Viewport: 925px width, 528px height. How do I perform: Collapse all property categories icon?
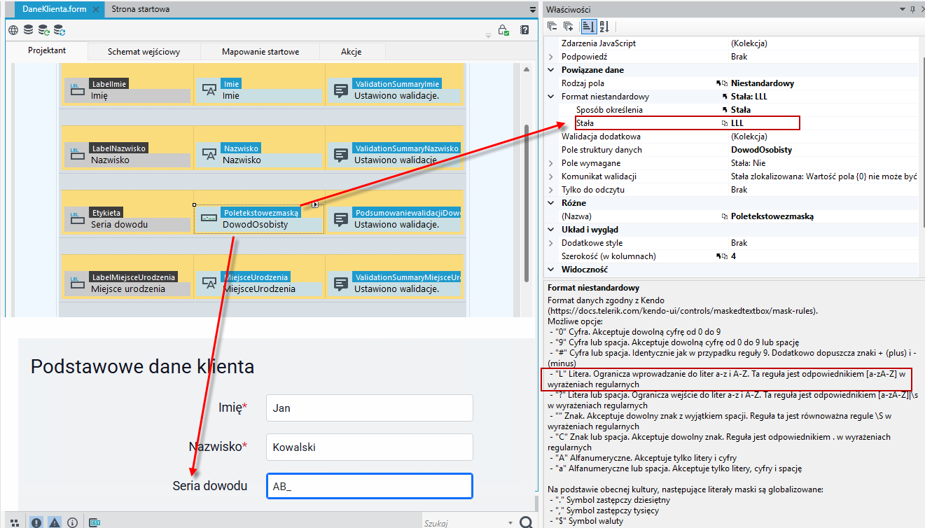point(552,27)
